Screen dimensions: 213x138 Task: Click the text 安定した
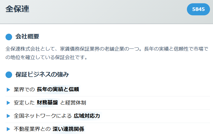click(24, 103)
